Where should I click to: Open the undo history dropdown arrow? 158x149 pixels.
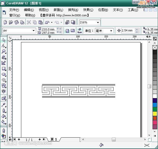pos(52,22)
